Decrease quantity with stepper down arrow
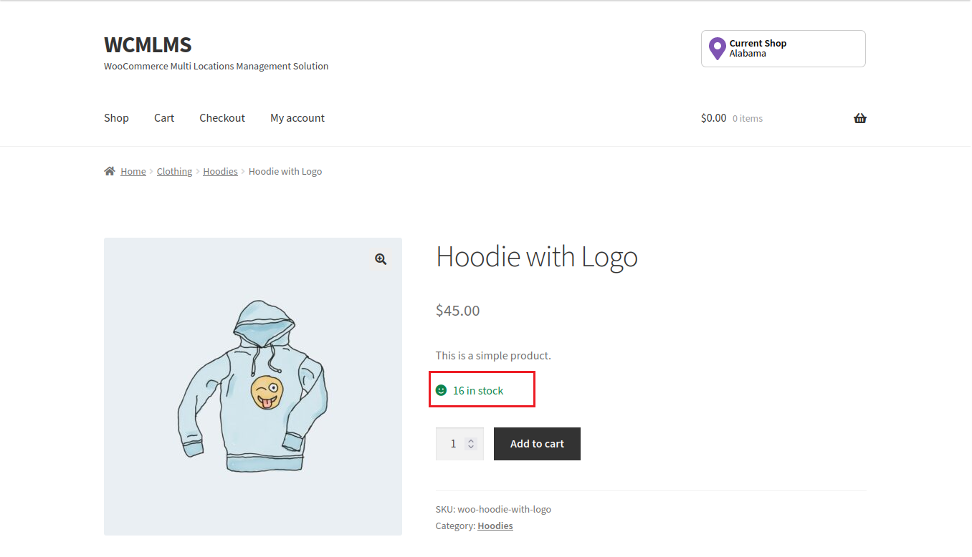 pos(471,447)
